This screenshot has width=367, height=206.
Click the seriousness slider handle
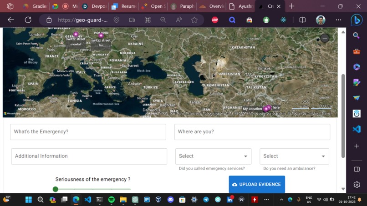56,189
